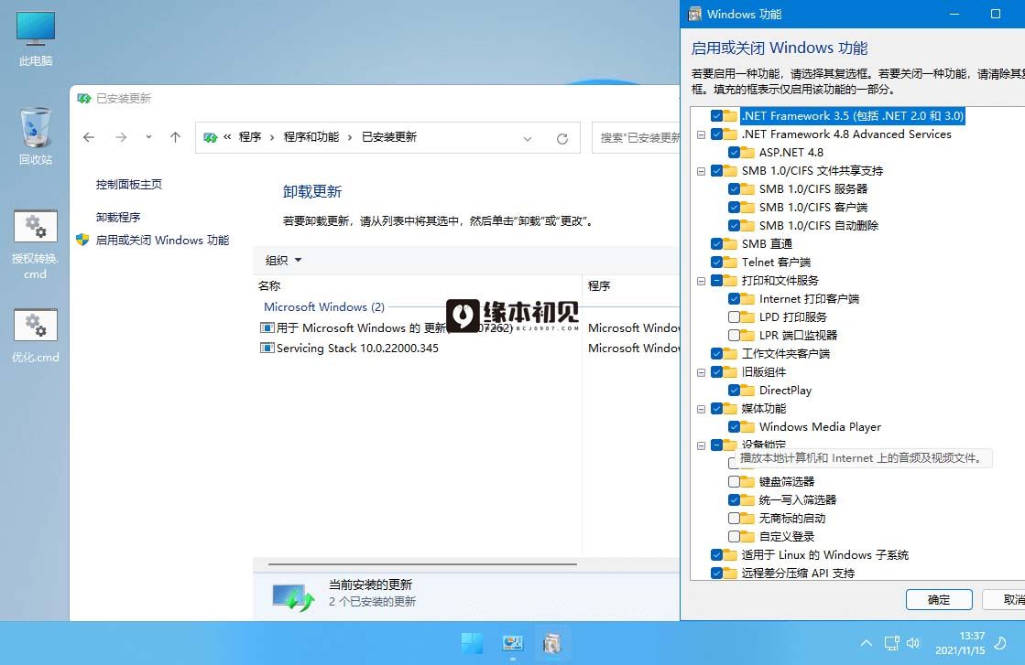The width and height of the screenshot is (1025, 665).
Task: Click 程序 in the breadcrumb path
Action: [250, 137]
